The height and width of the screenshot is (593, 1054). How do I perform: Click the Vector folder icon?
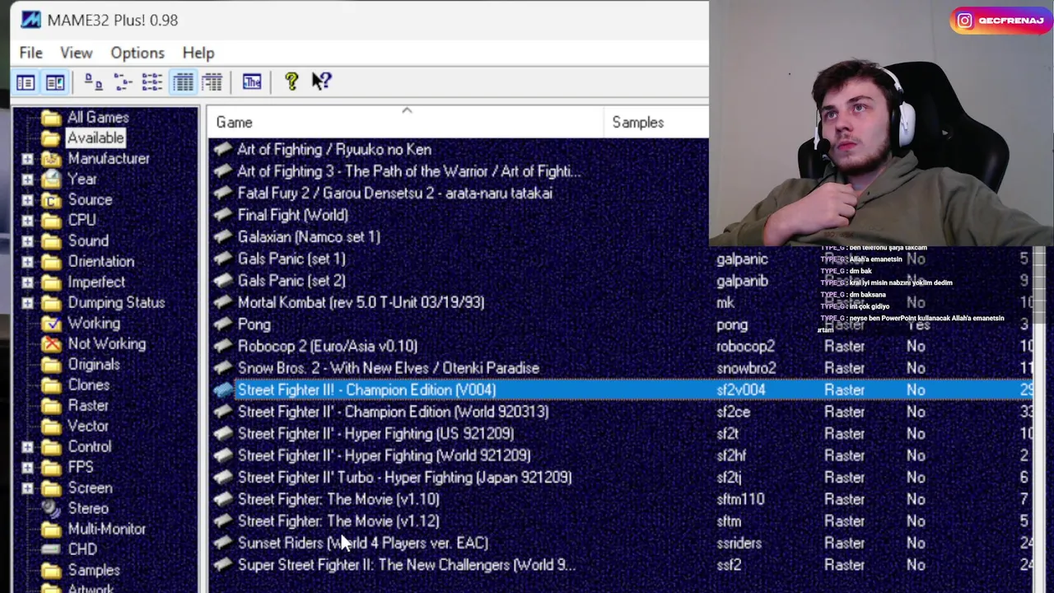click(51, 427)
